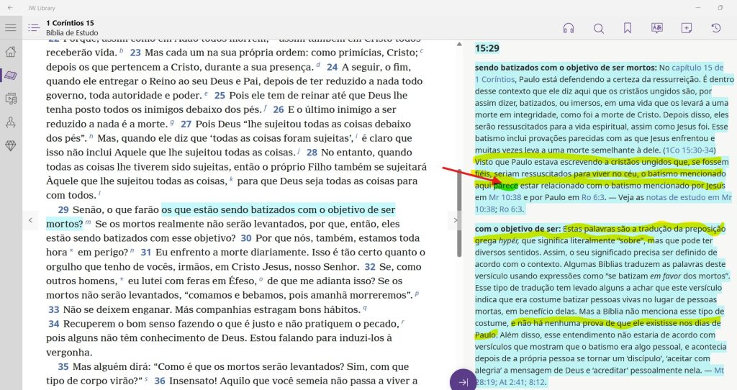Open Personal Study diamond icon
The width and height of the screenshot is (737, 390).
[x=11, y=145]
